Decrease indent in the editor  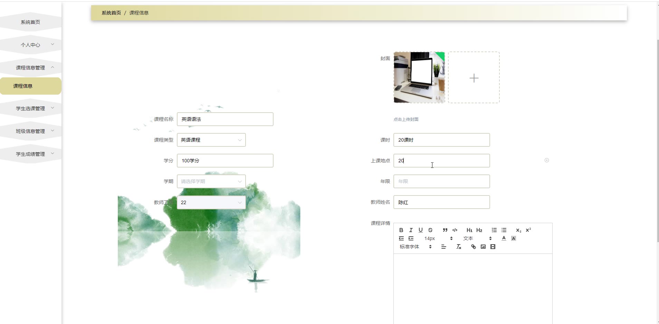point(401,238)
